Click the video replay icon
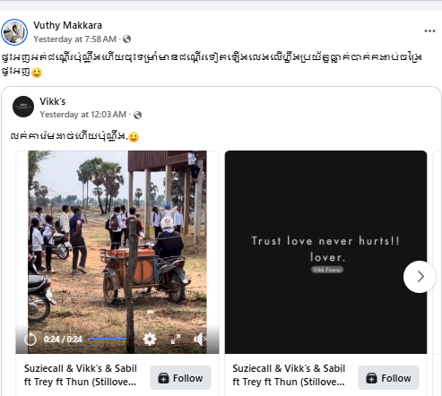 click(30, 340)
